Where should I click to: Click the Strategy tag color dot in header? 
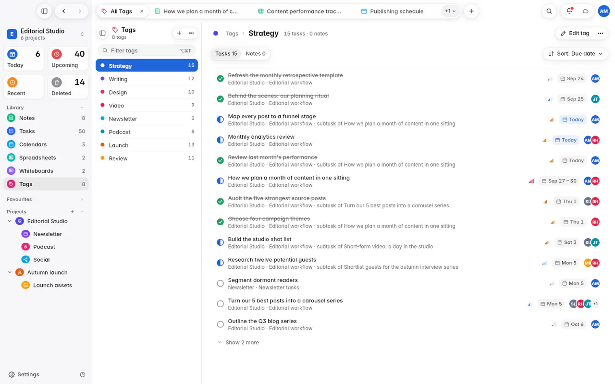(x=216, y=33)
